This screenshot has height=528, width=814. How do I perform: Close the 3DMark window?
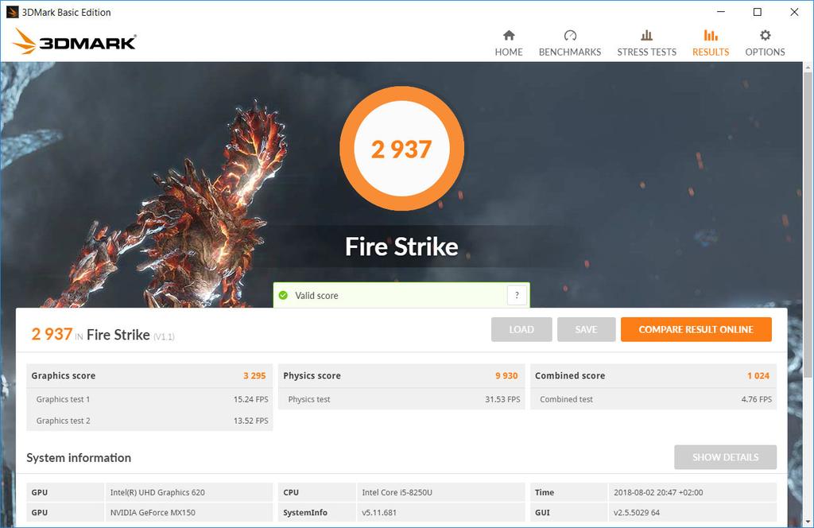[x=794, y=12]
